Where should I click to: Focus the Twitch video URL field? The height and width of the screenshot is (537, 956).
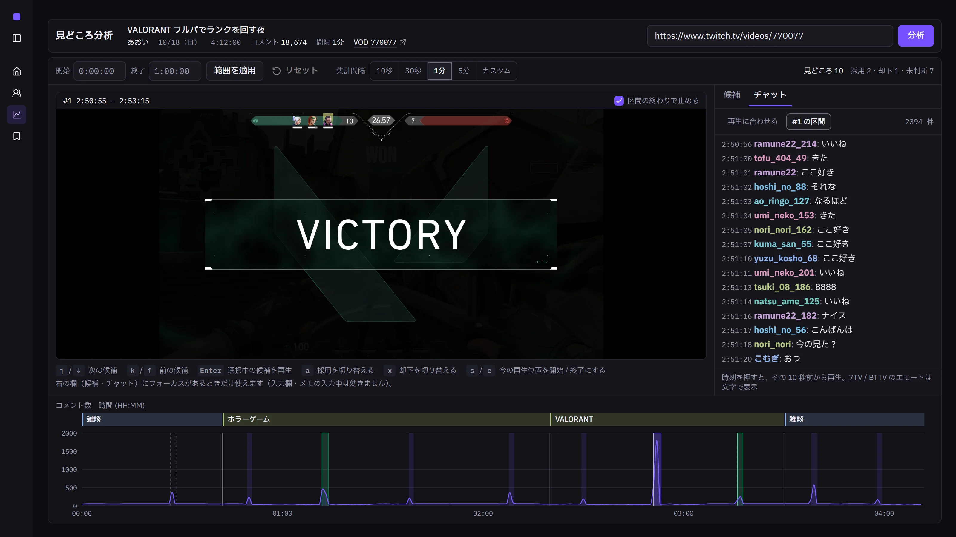pos(770,36)
